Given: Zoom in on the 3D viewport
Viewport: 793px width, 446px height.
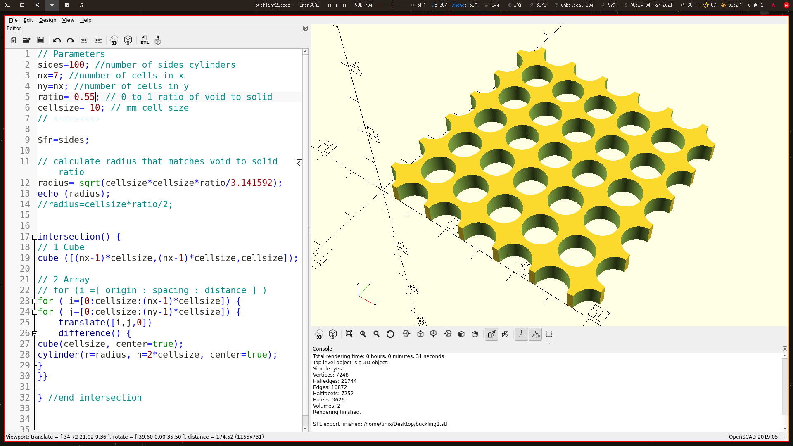Looking at the screenshot, I should (x=363, y=334).
